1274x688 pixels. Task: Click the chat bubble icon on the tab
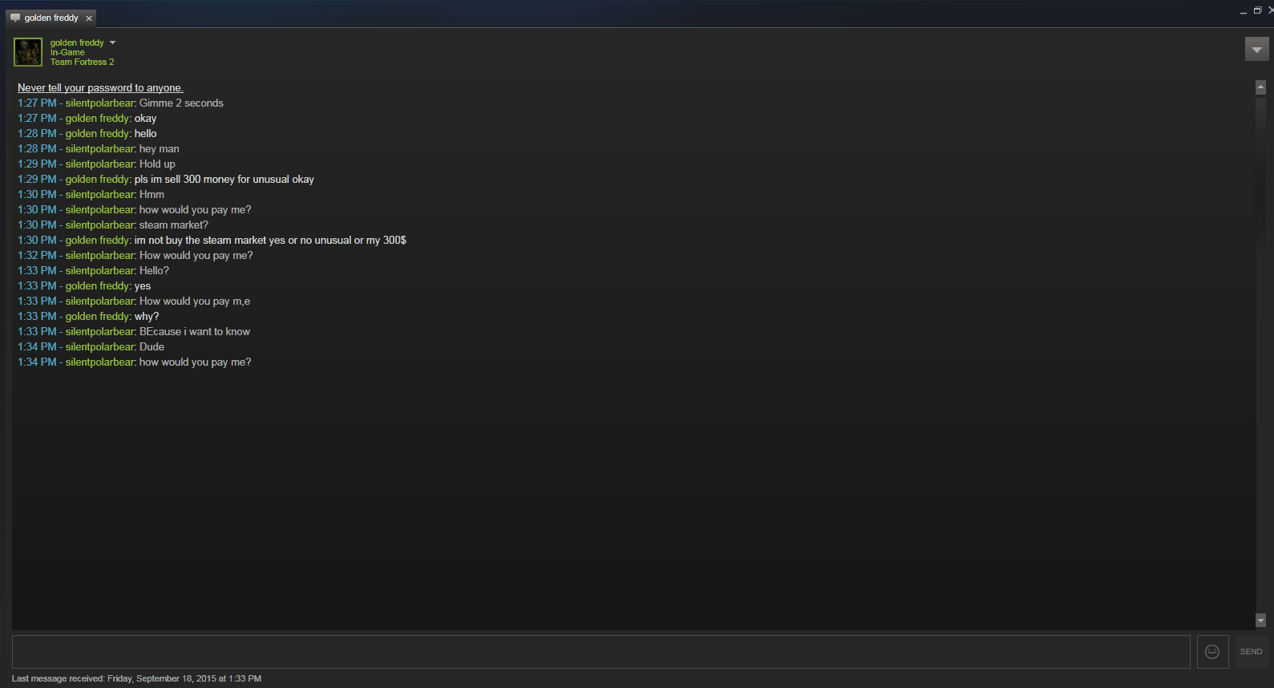pyautogui.click(x=15, y=18)
